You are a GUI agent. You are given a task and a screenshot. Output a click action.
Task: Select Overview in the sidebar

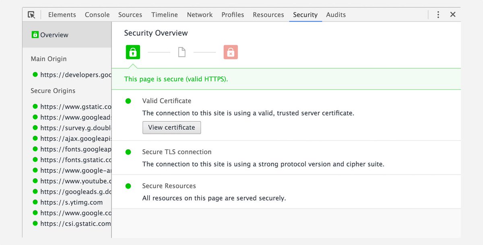tap(67, 35)
